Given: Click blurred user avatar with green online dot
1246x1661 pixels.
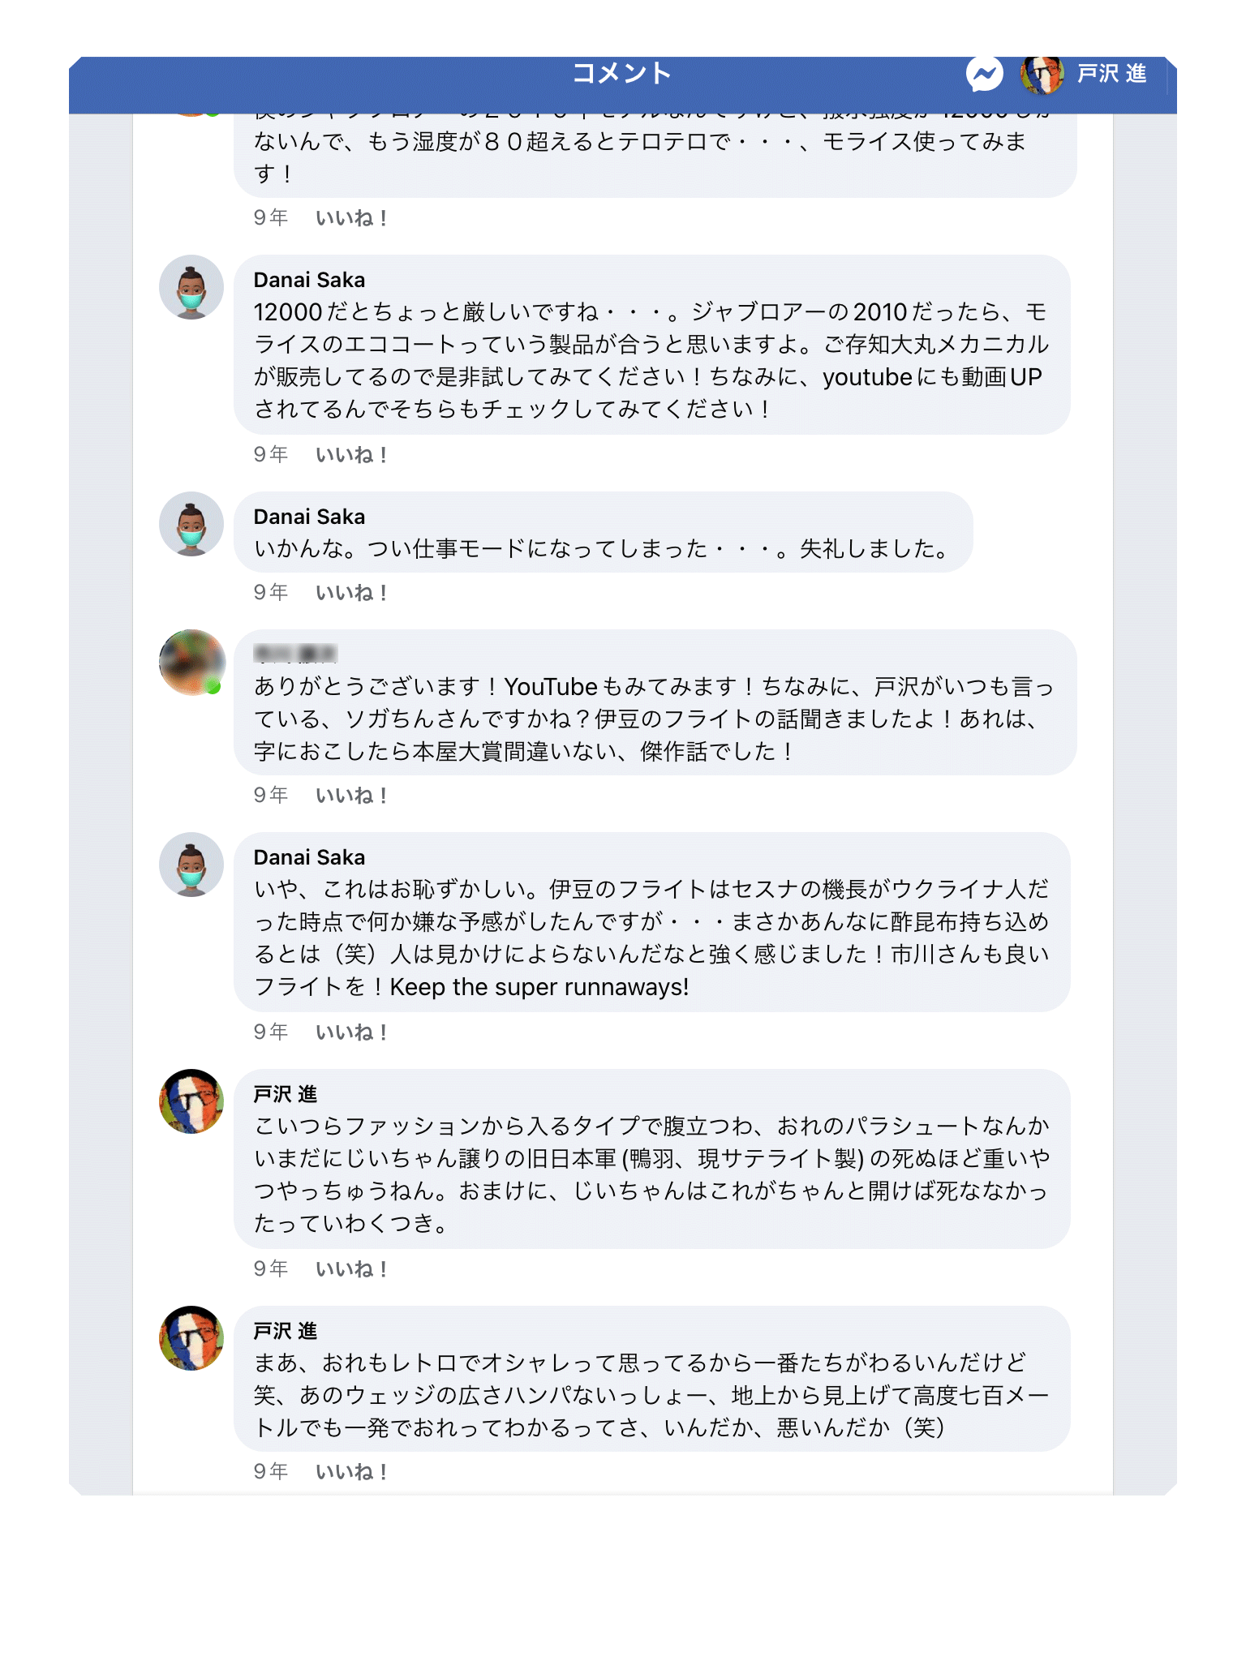Looking at the screenshot, I should [x=191, y=663].
